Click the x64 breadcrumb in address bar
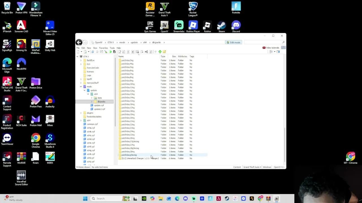This screenshot has height=203, width=362. pos(145,42)
